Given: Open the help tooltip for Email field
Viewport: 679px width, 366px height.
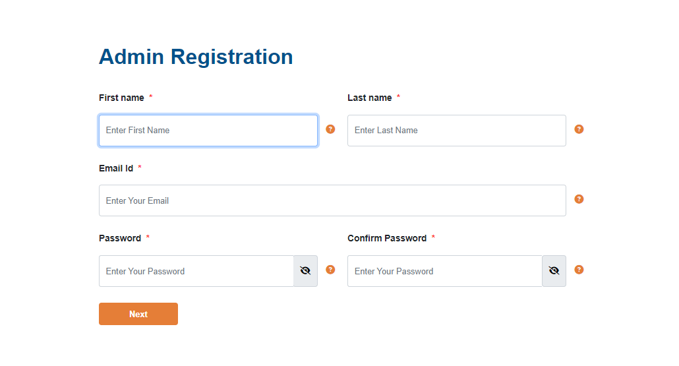Looking at the screenshot, I should [x=579, y=199].
